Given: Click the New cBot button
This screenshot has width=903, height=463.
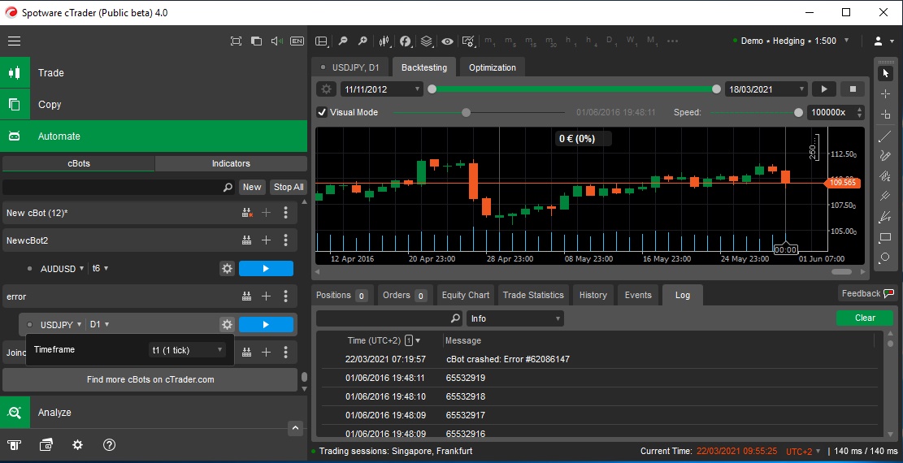Looking at the screenshot, I should [252, 187].
